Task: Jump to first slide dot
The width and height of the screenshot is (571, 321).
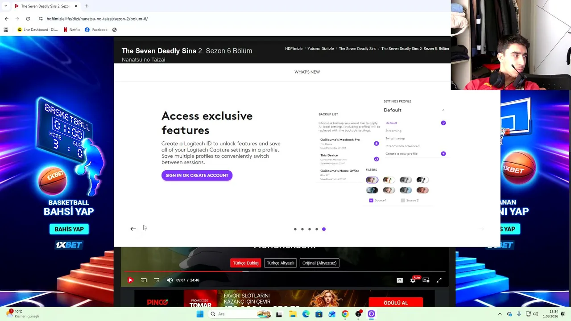Action: pos(295,229)
